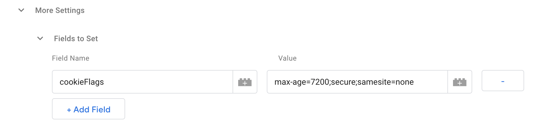Click the lego brick icon in first input
Image resolution: width=538 pixels, height=135 pixels.
(x=245, y=82)
